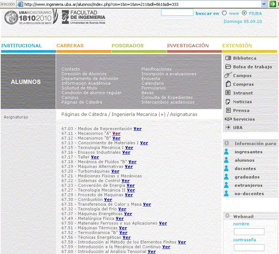
Task: Click the Calendario link
Action: pyautogui.click(x=153, y=83)
